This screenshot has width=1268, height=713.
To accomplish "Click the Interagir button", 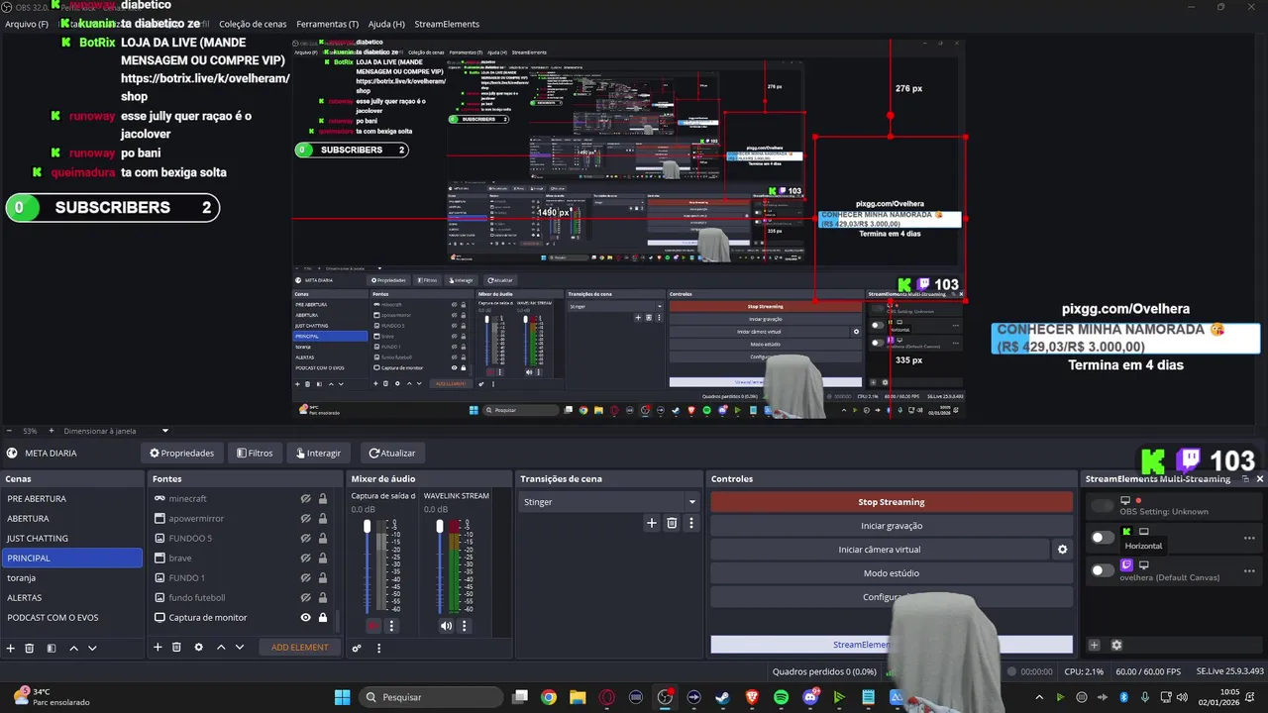I will [318, 453].
